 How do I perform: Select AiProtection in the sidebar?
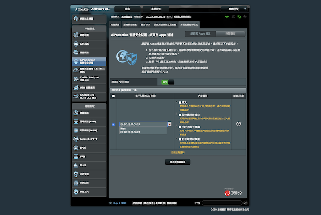[89, 61]
